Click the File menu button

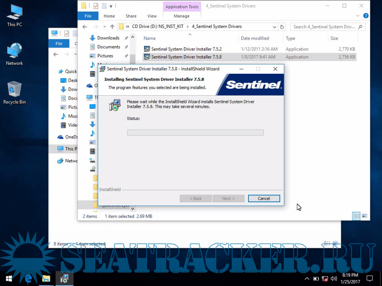(x=88, y=16)
